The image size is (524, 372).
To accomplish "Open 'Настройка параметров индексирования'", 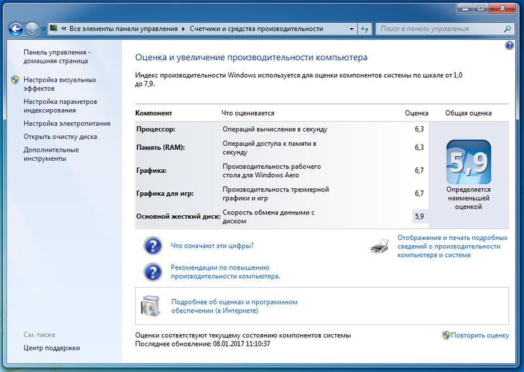I will point(60,106).
